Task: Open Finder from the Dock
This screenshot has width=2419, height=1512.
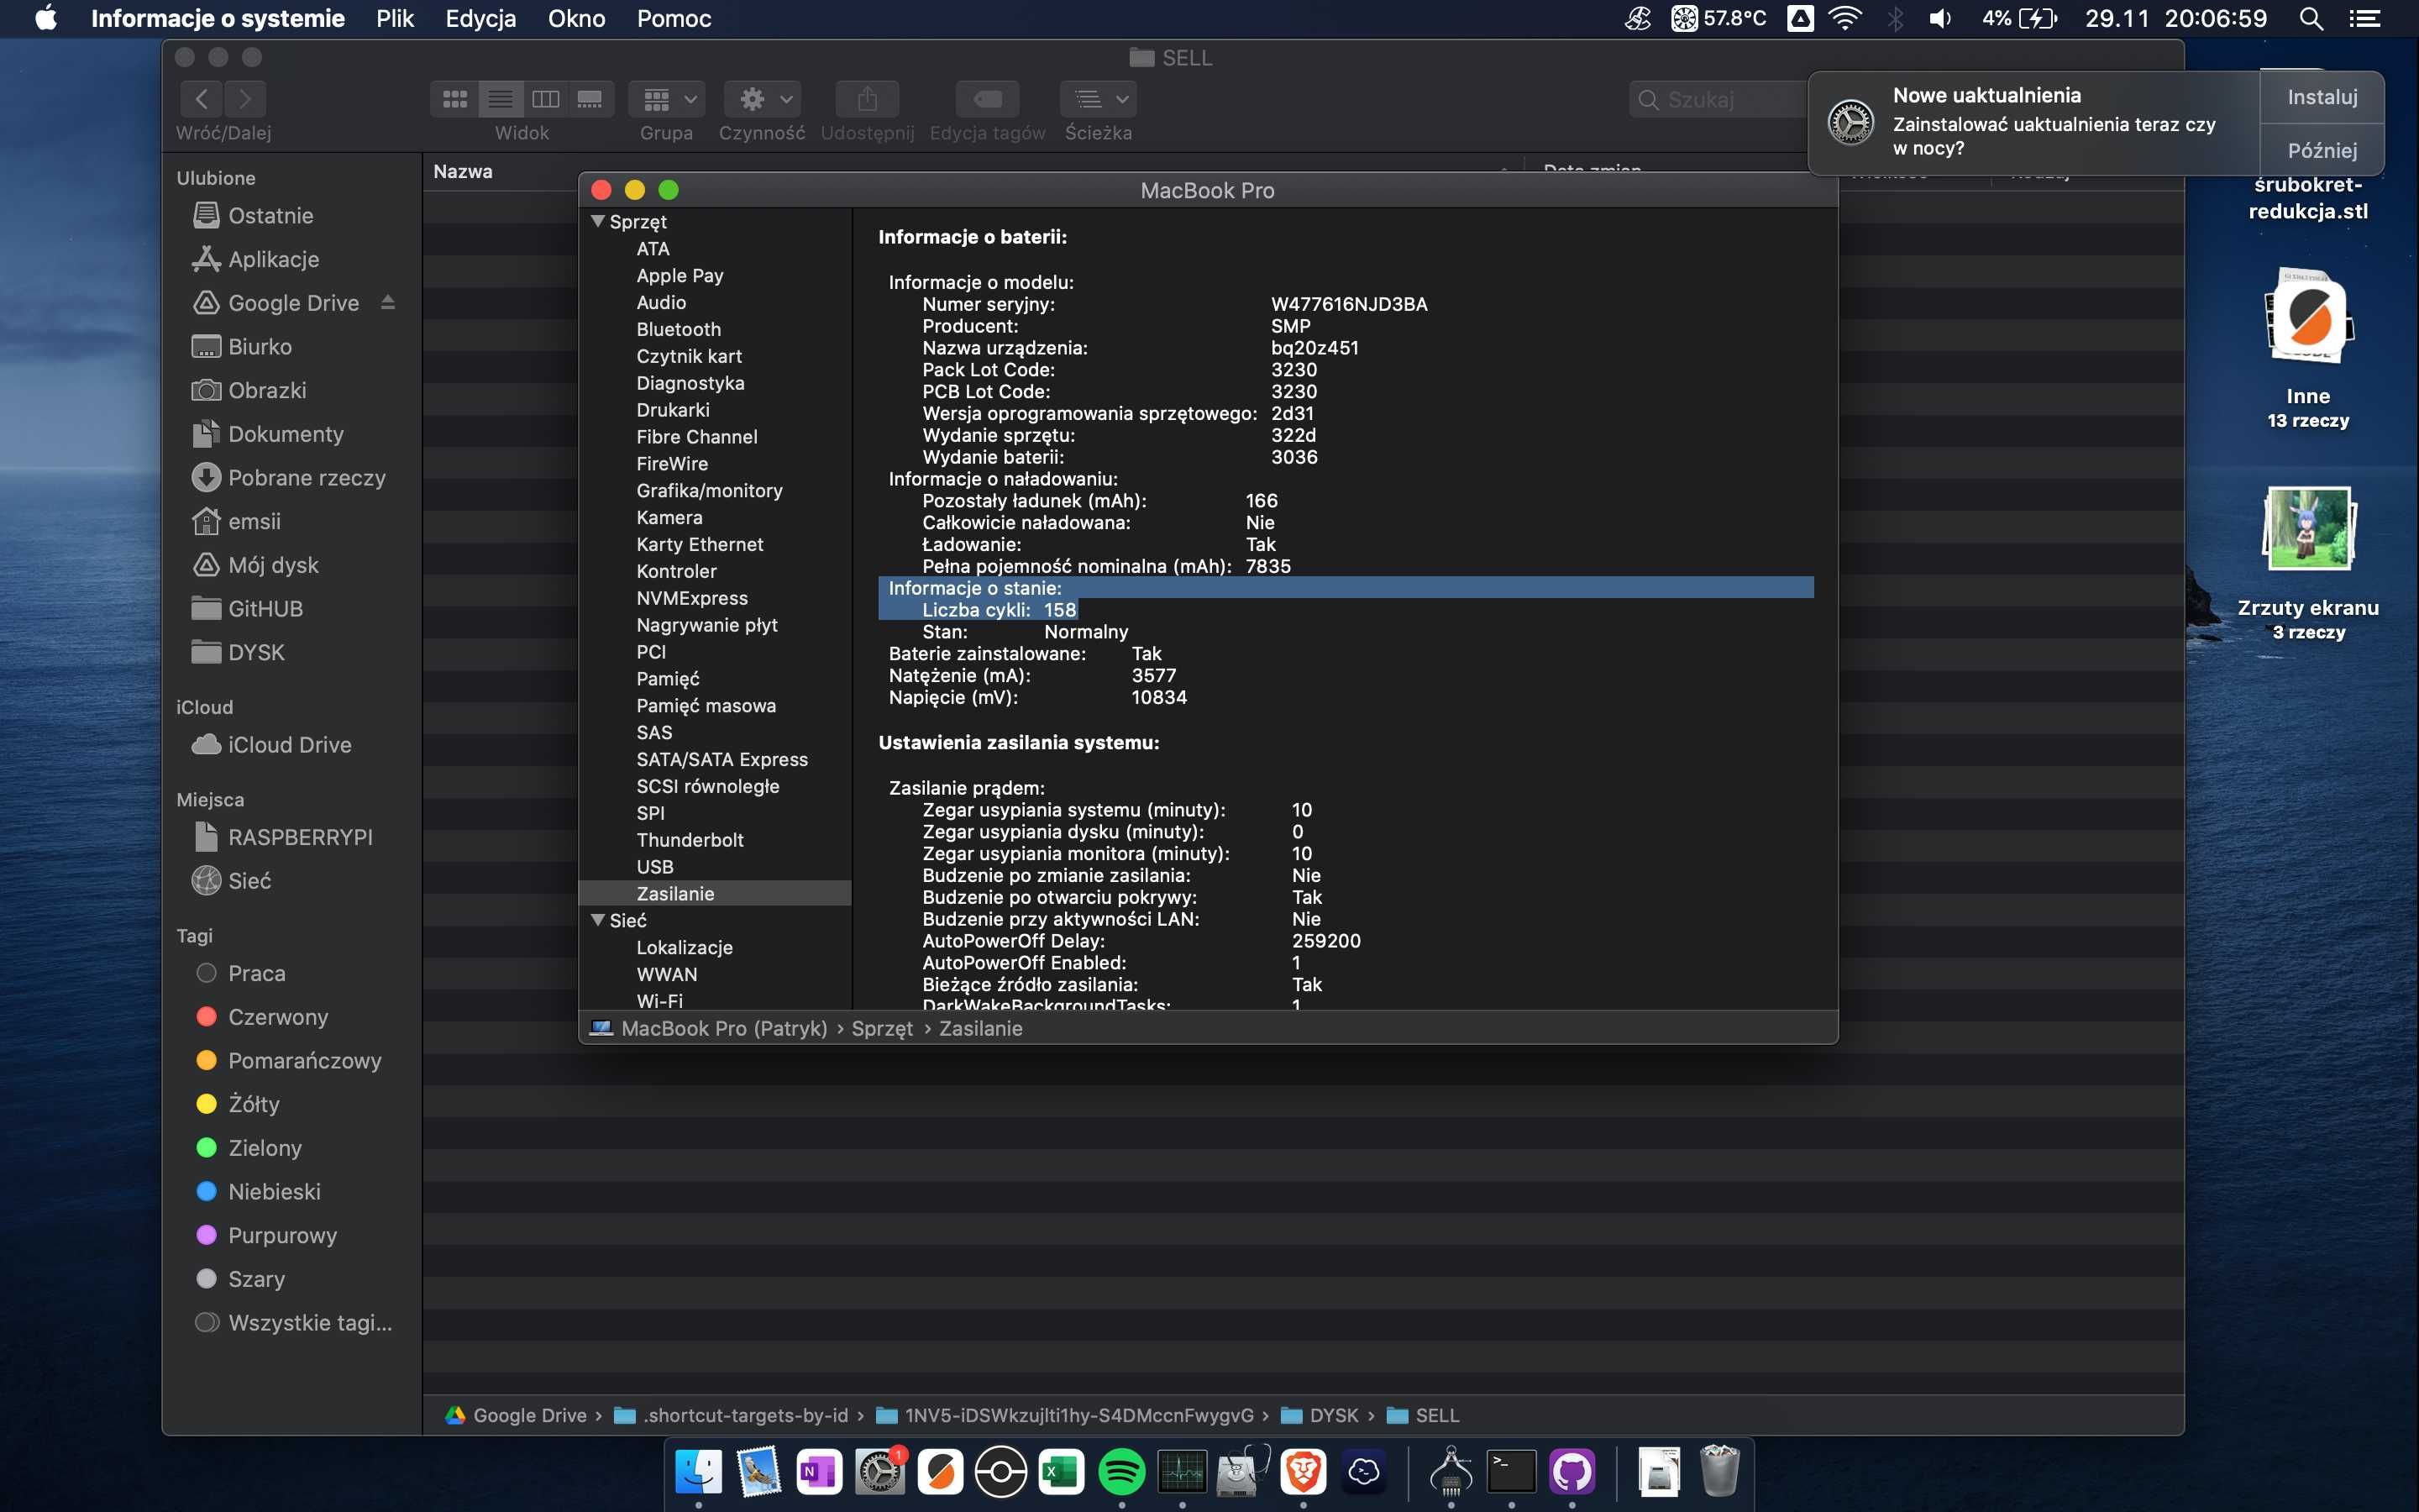Action: (x=698, y=1471)
